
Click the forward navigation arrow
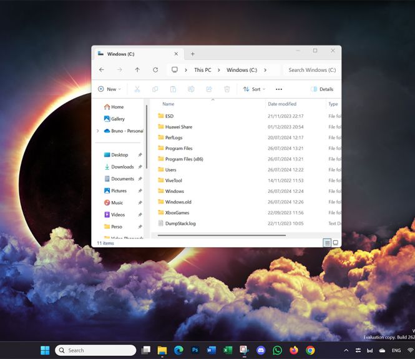120,70
